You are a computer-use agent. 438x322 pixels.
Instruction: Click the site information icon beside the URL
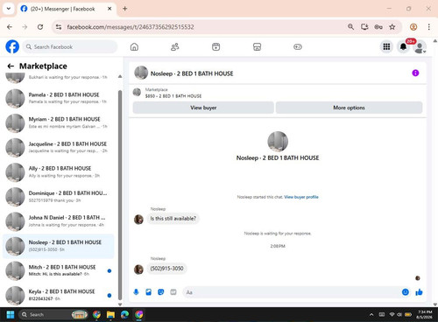59,27
